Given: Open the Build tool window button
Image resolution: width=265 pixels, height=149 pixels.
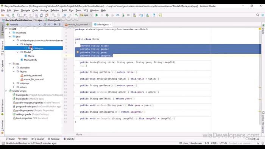Looking at the screenshot, I should (x=10, y=139).
